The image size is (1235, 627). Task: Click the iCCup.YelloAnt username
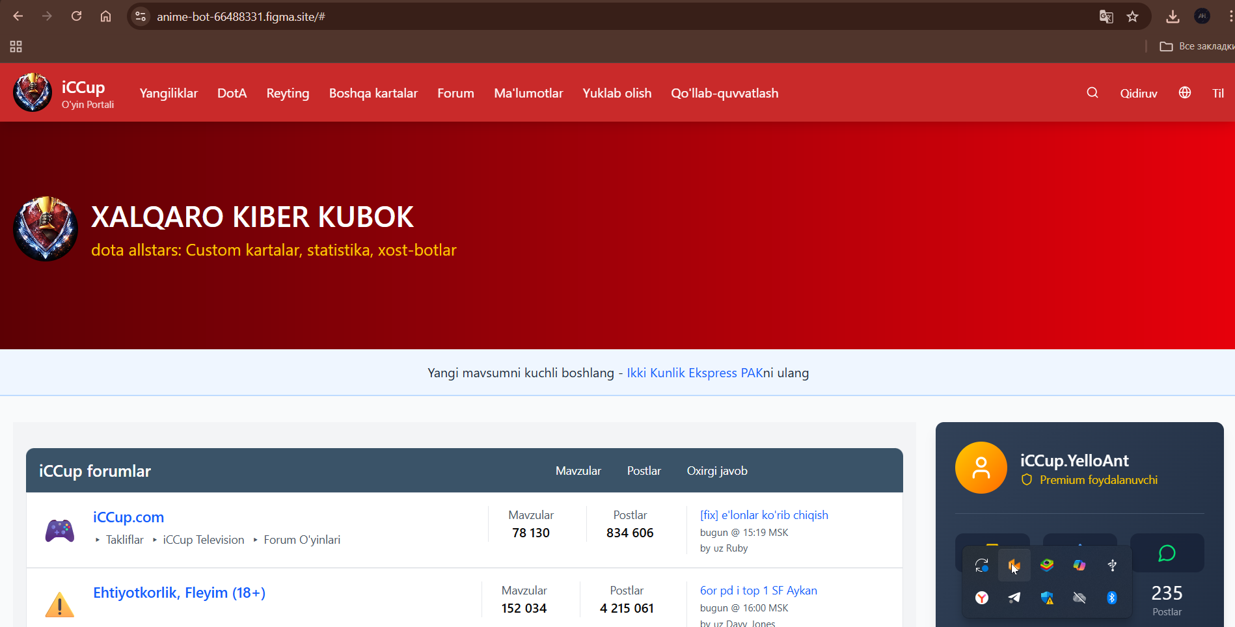[1074, 460]
